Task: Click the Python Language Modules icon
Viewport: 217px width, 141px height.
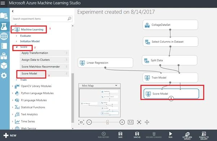Action: click(17, 93)
